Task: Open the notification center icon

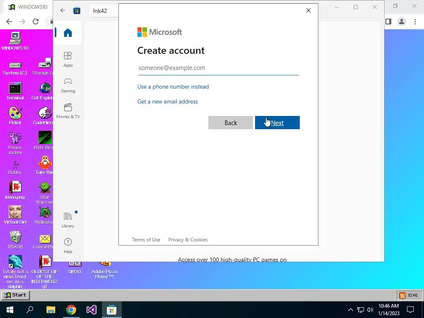Action: click(x=410, y=310)
